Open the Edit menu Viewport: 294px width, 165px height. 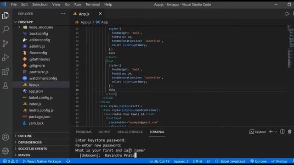(x=24, y=5)
